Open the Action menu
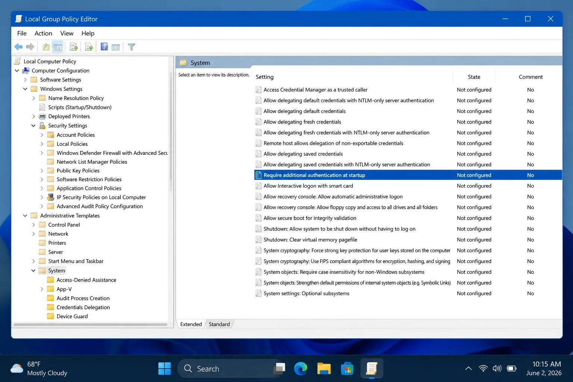This screenshot has height=382, width=573. 43,33
